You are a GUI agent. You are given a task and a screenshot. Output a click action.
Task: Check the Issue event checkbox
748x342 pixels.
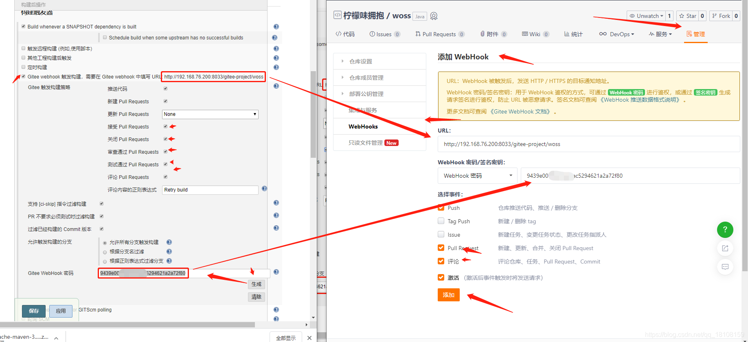click(441, 234)
